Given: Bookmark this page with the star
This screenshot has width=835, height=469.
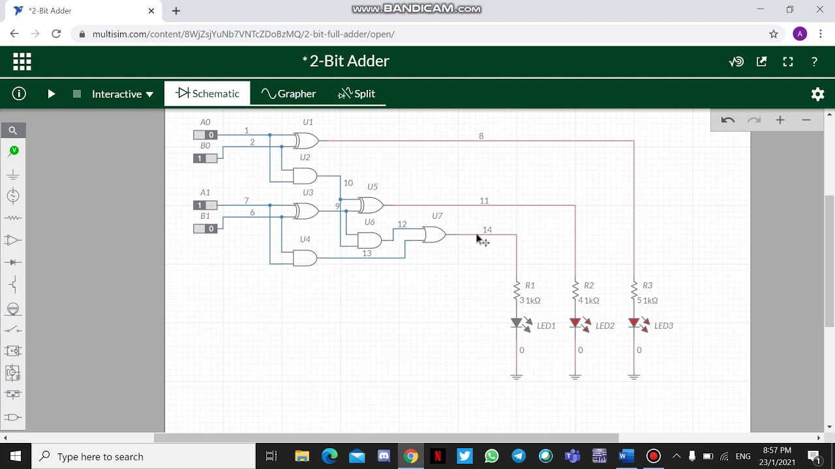Looking at the screenshot, I should [774, 34].
